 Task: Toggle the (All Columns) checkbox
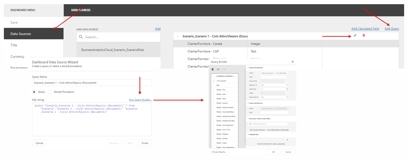pos(214,81)
